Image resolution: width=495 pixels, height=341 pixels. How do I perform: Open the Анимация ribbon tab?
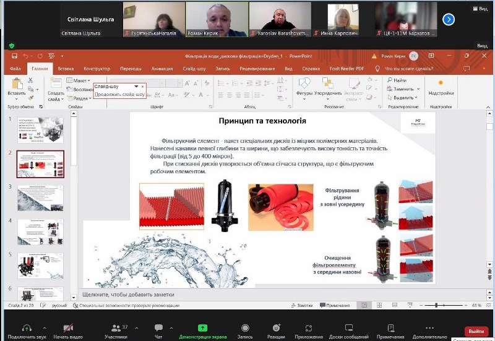pyautogui.click(x=162, y=69)
